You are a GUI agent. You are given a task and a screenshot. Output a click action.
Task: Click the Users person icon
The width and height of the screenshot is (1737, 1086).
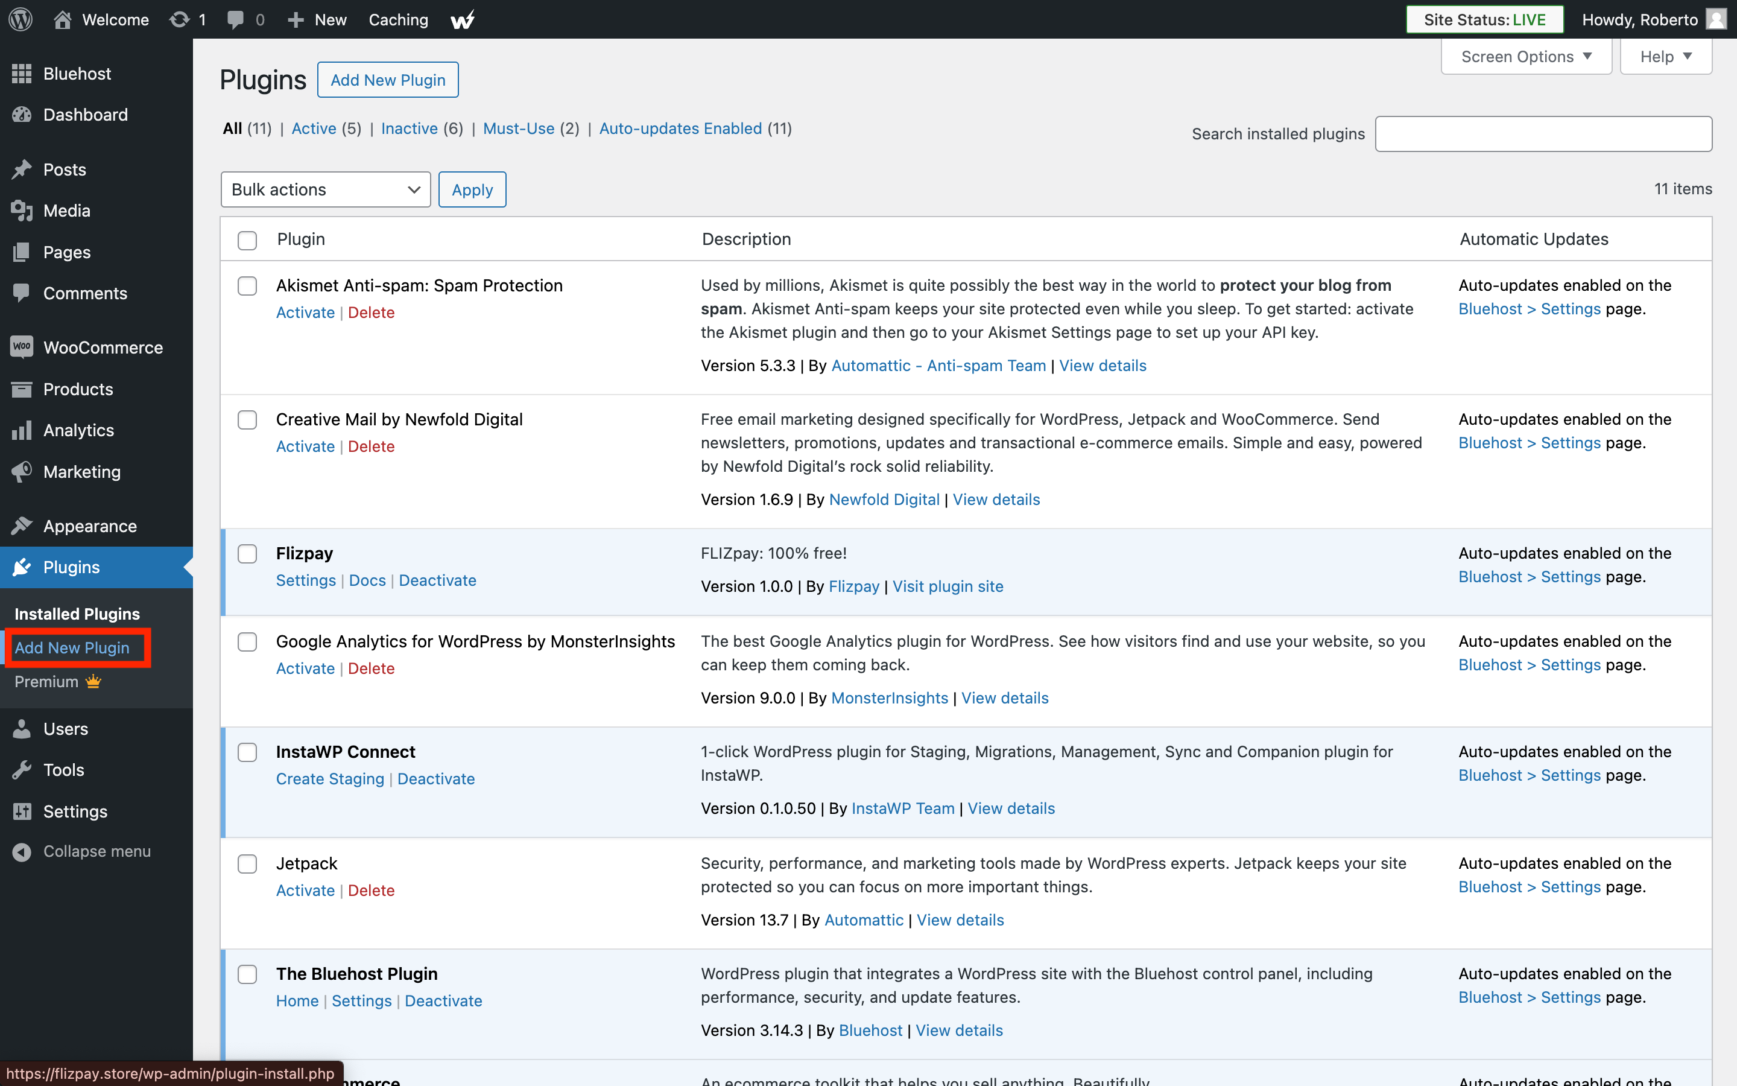click(x=22, y=728)
